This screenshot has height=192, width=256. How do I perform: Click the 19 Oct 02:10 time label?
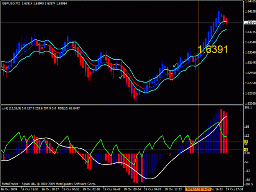pos(91,190)
